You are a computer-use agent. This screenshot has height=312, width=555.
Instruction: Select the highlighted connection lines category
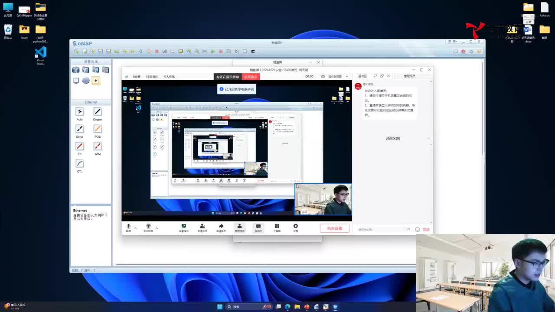96,81
